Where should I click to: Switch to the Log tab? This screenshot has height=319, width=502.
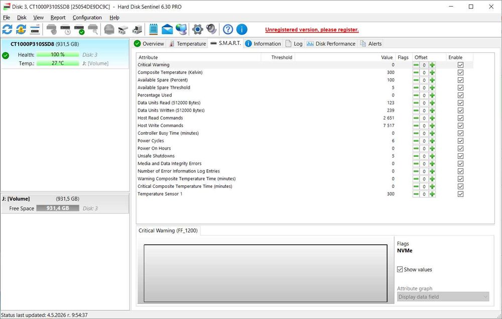294,44
